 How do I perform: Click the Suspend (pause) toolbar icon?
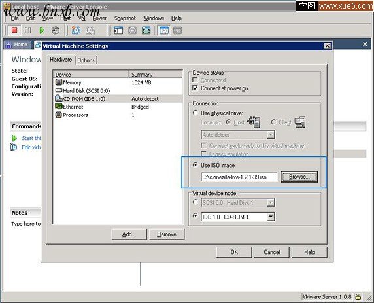28,30
